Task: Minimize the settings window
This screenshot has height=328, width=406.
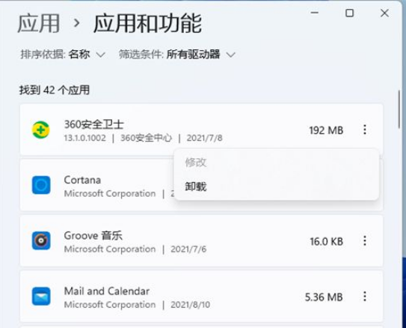Action: pos(314,13)
